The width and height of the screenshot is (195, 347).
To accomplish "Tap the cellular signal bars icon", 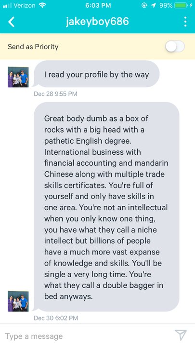I will tap(7, 5).
